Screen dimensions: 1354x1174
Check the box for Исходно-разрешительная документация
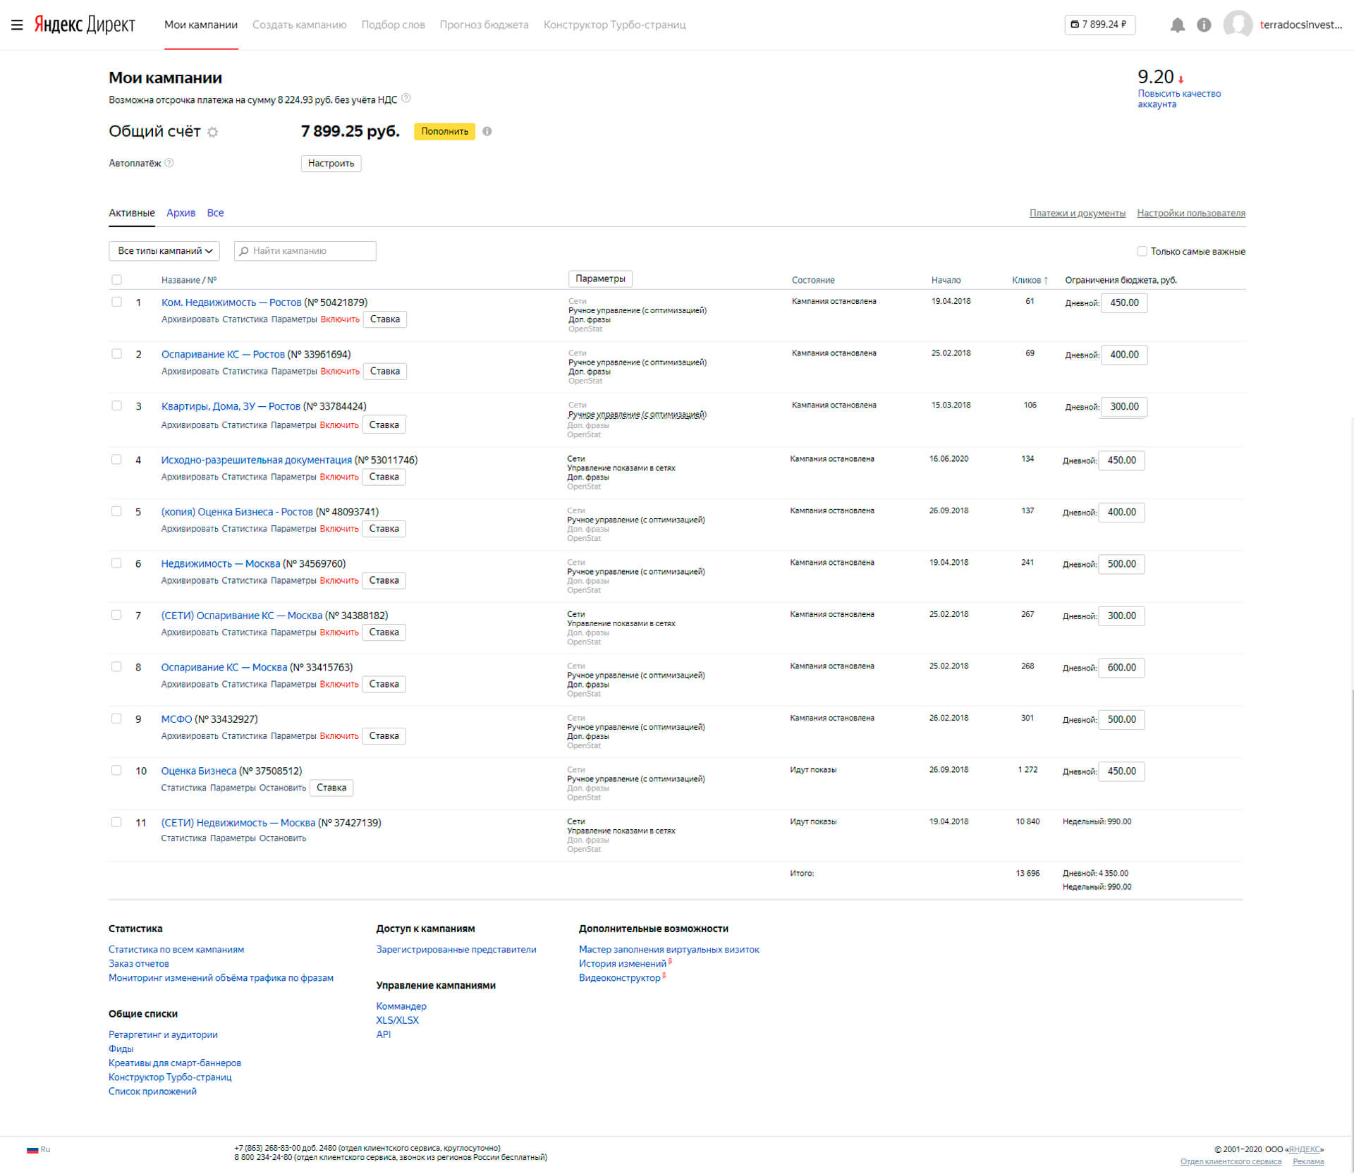point(116,460)
